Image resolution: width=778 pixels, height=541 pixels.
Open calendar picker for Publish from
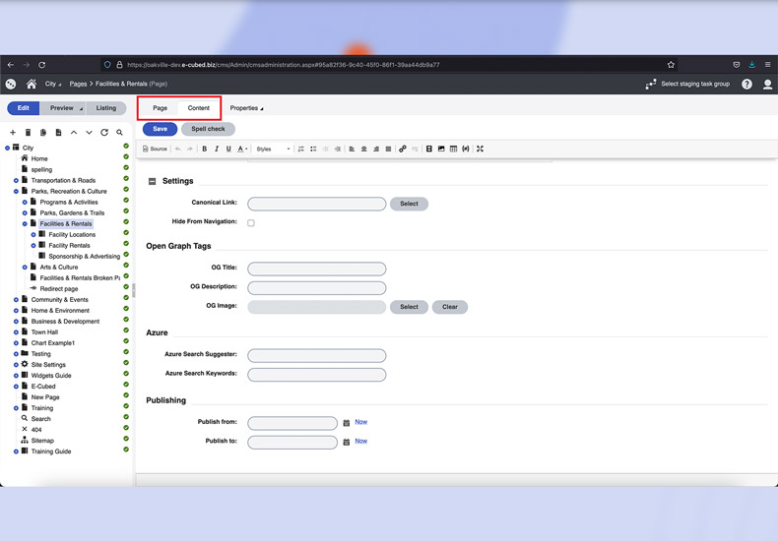[347, 423]
